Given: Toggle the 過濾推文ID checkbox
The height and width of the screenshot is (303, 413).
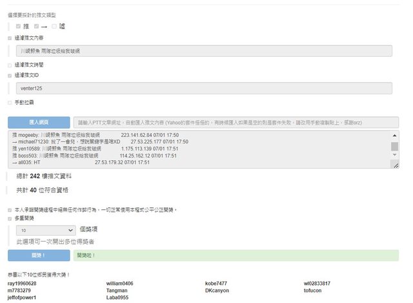Looking at the screenshot, I should click(x=10, y=76).
